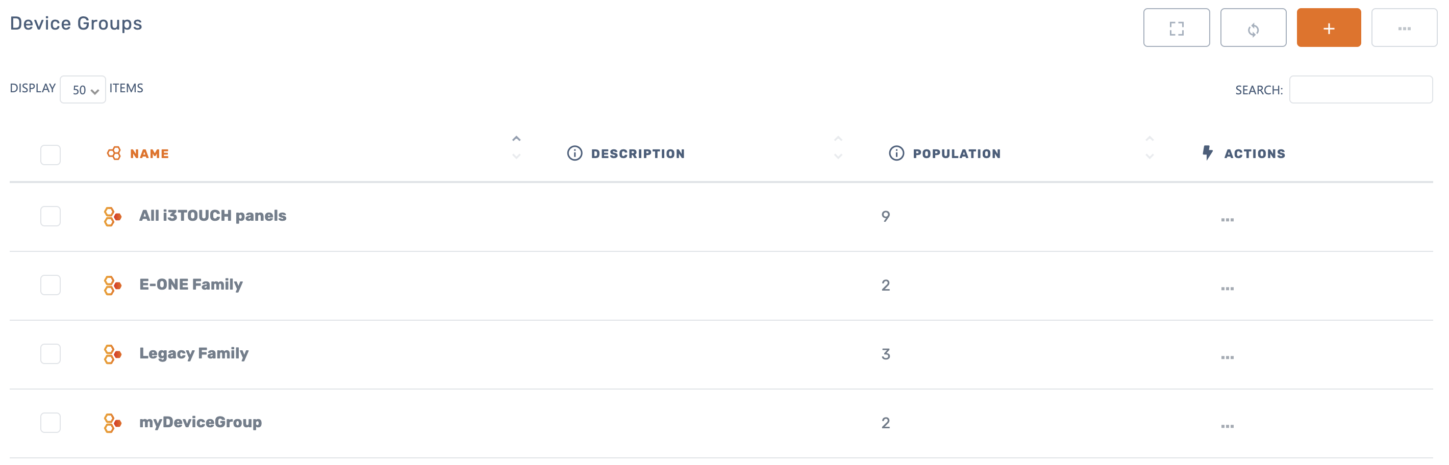Open actions menu for All i3TOUCH panels
The height and width of the screenshot is (465, 1449).
(x=1227, y=219)
